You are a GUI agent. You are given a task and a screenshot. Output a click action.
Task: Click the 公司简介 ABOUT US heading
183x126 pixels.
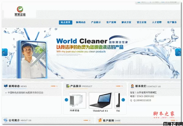pyautogui.click(x=20, y=120)
